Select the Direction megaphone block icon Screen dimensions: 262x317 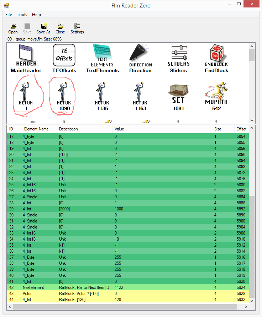[140, 59]
